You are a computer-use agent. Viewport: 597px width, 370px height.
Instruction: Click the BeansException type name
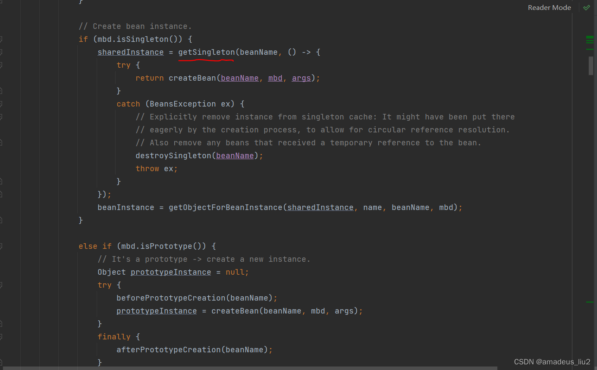(183, 104)
